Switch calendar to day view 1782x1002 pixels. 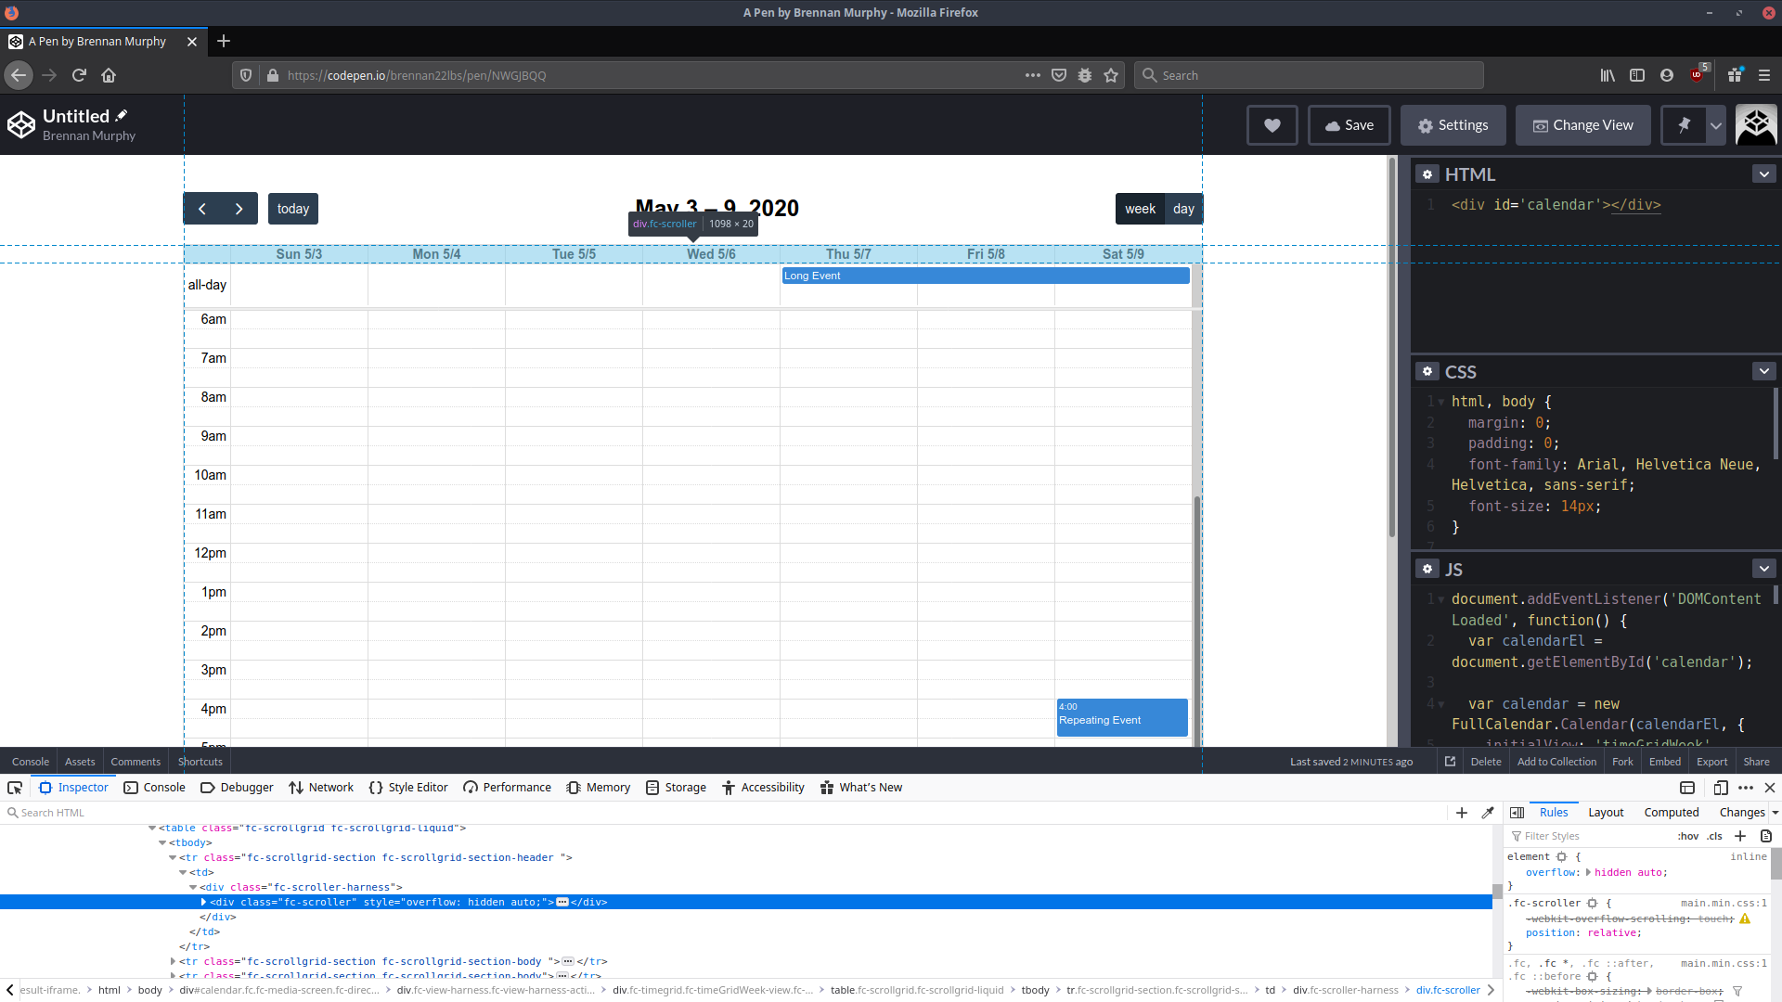[1183, 208]
